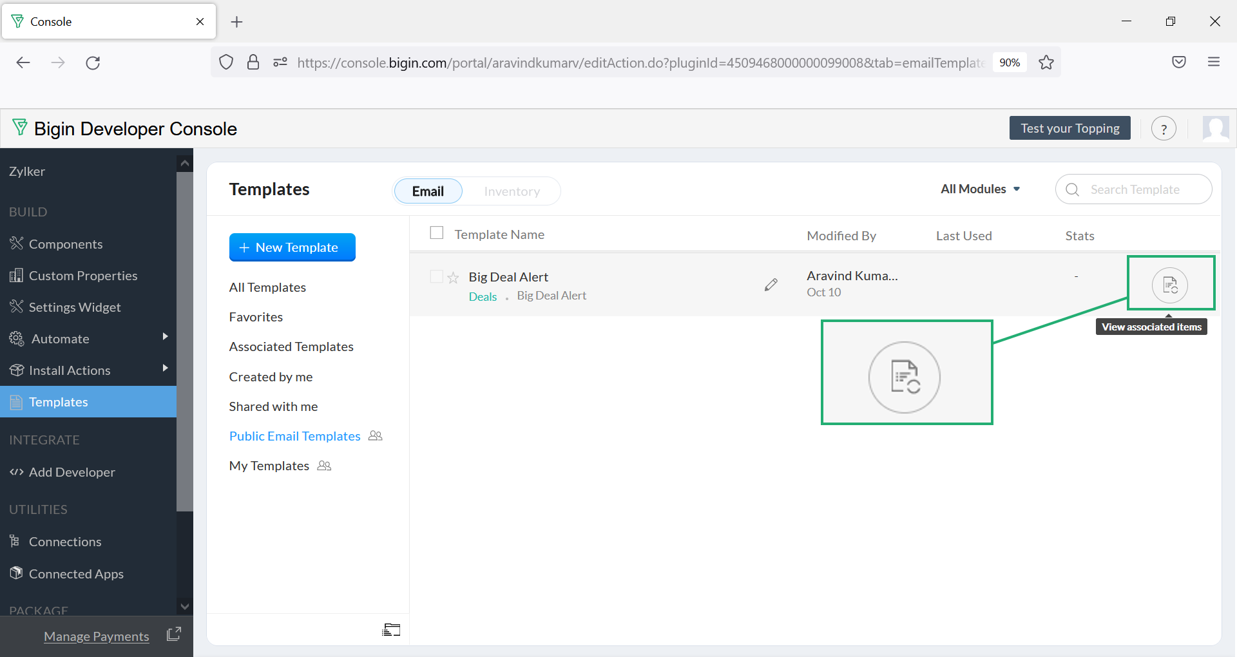Click the New Template button

tap(292, 247)
